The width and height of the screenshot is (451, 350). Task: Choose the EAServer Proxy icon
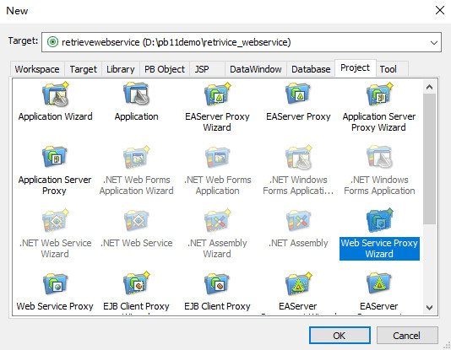[x=298, y=94]
